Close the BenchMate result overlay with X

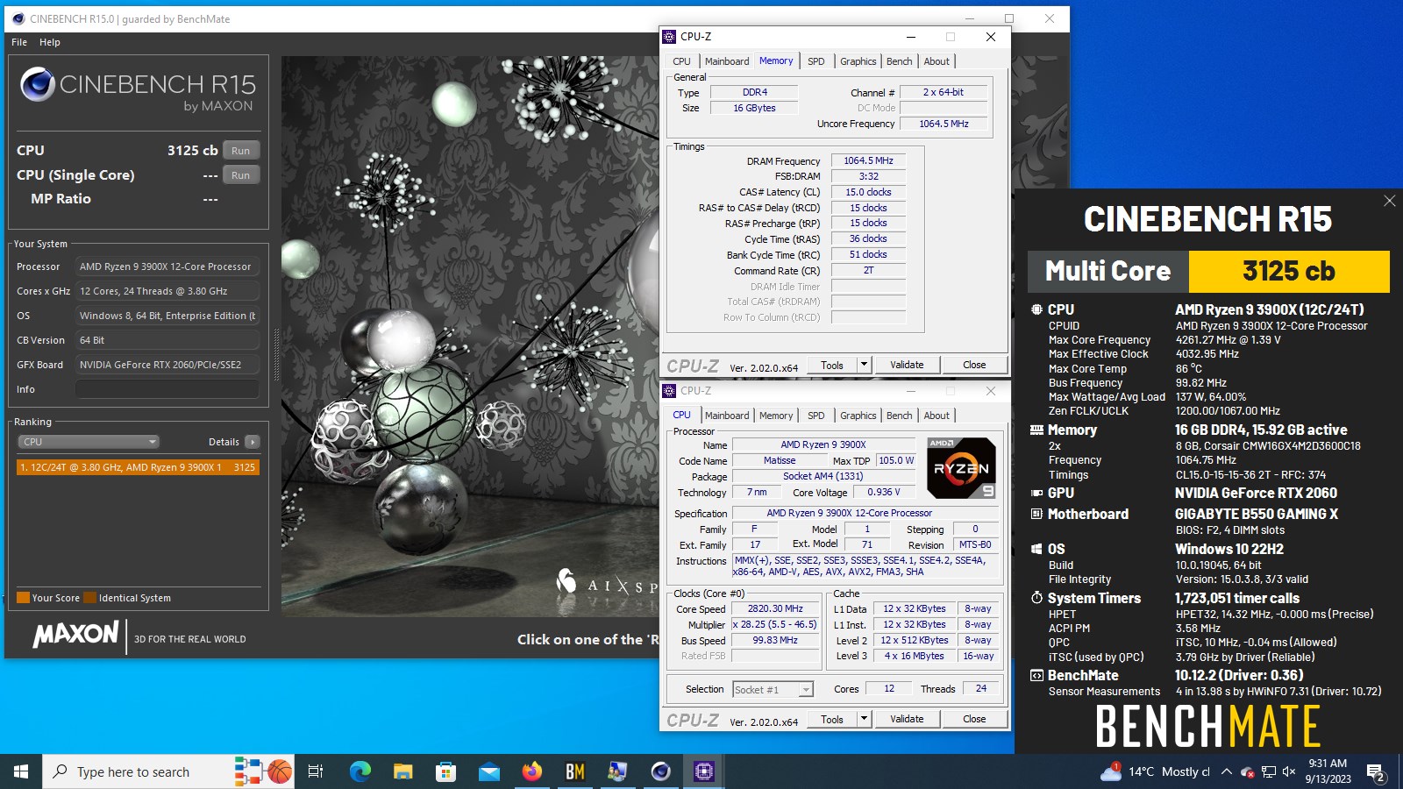pos(1389,201)
